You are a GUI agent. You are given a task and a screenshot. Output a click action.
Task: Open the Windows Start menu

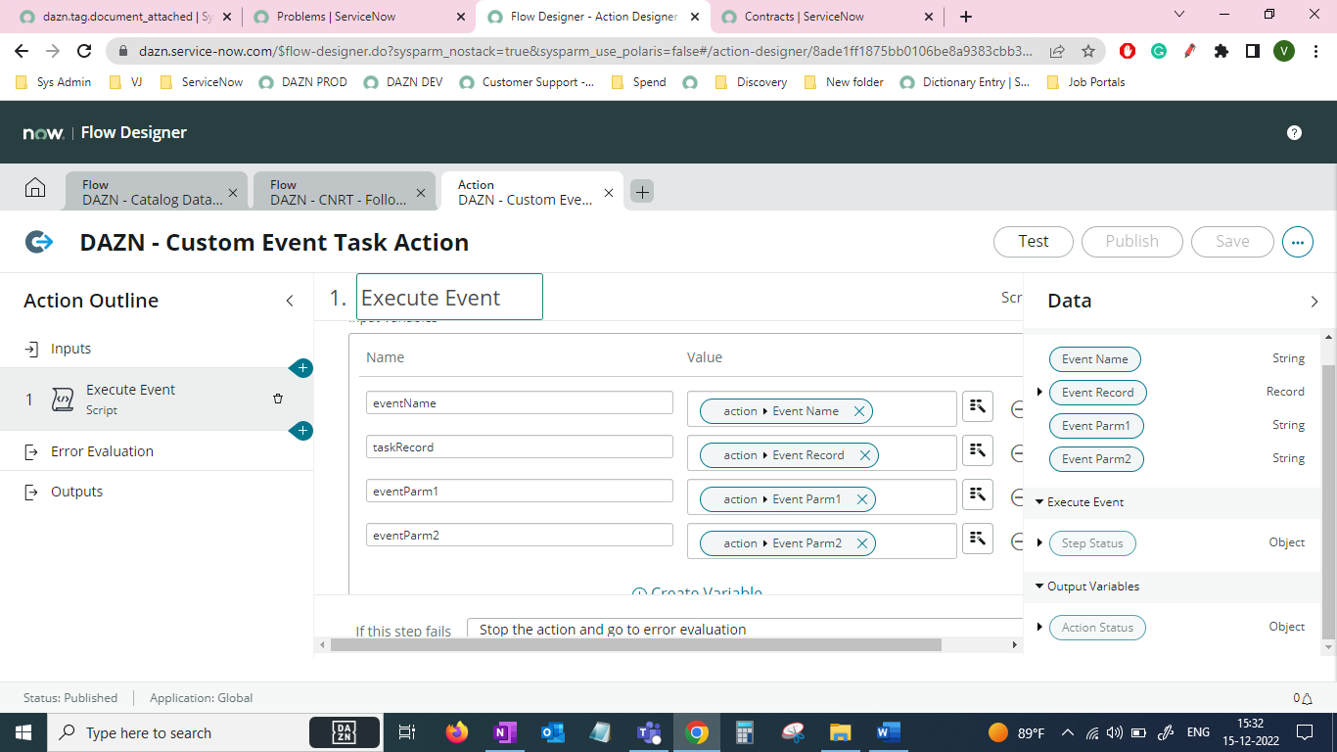click(23, 732)
